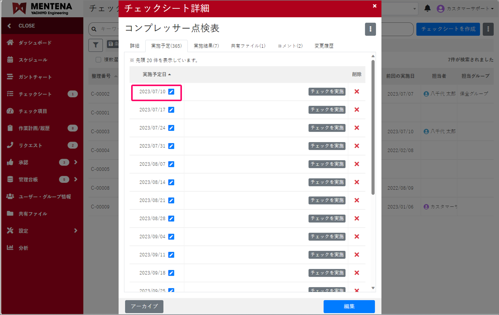Click the notification bell icon
This screenshot has width=499, height=315.
pyautogui.click(x=428, y=8)
